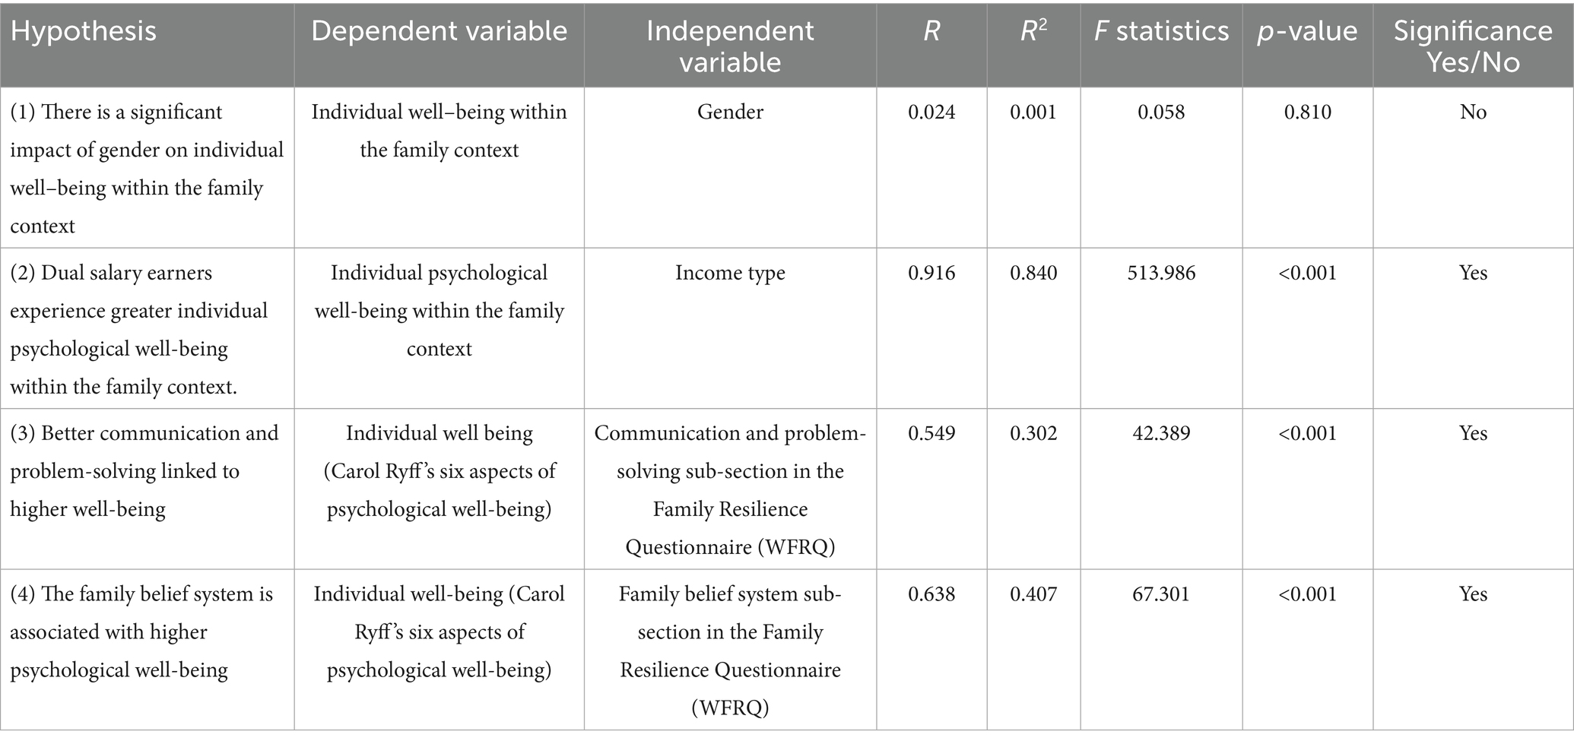Click the p-value column header
Viewport: 1574px width, 744px height.
click(1307, 31)
